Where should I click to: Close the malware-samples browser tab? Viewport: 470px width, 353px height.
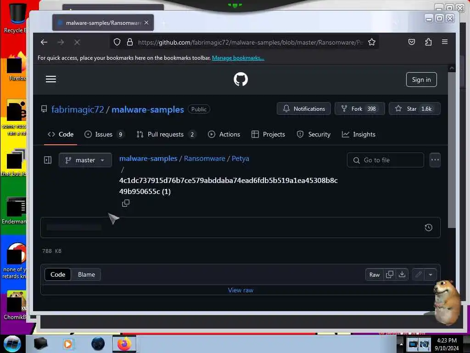(x=146, y=23)
